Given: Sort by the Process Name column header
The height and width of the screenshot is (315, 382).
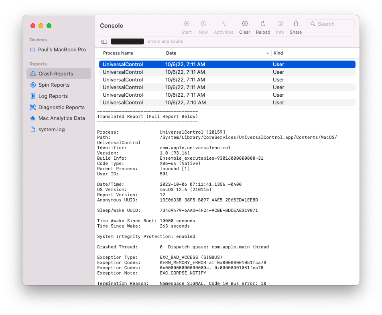Looking at the screenshot, I should [118, 53].
